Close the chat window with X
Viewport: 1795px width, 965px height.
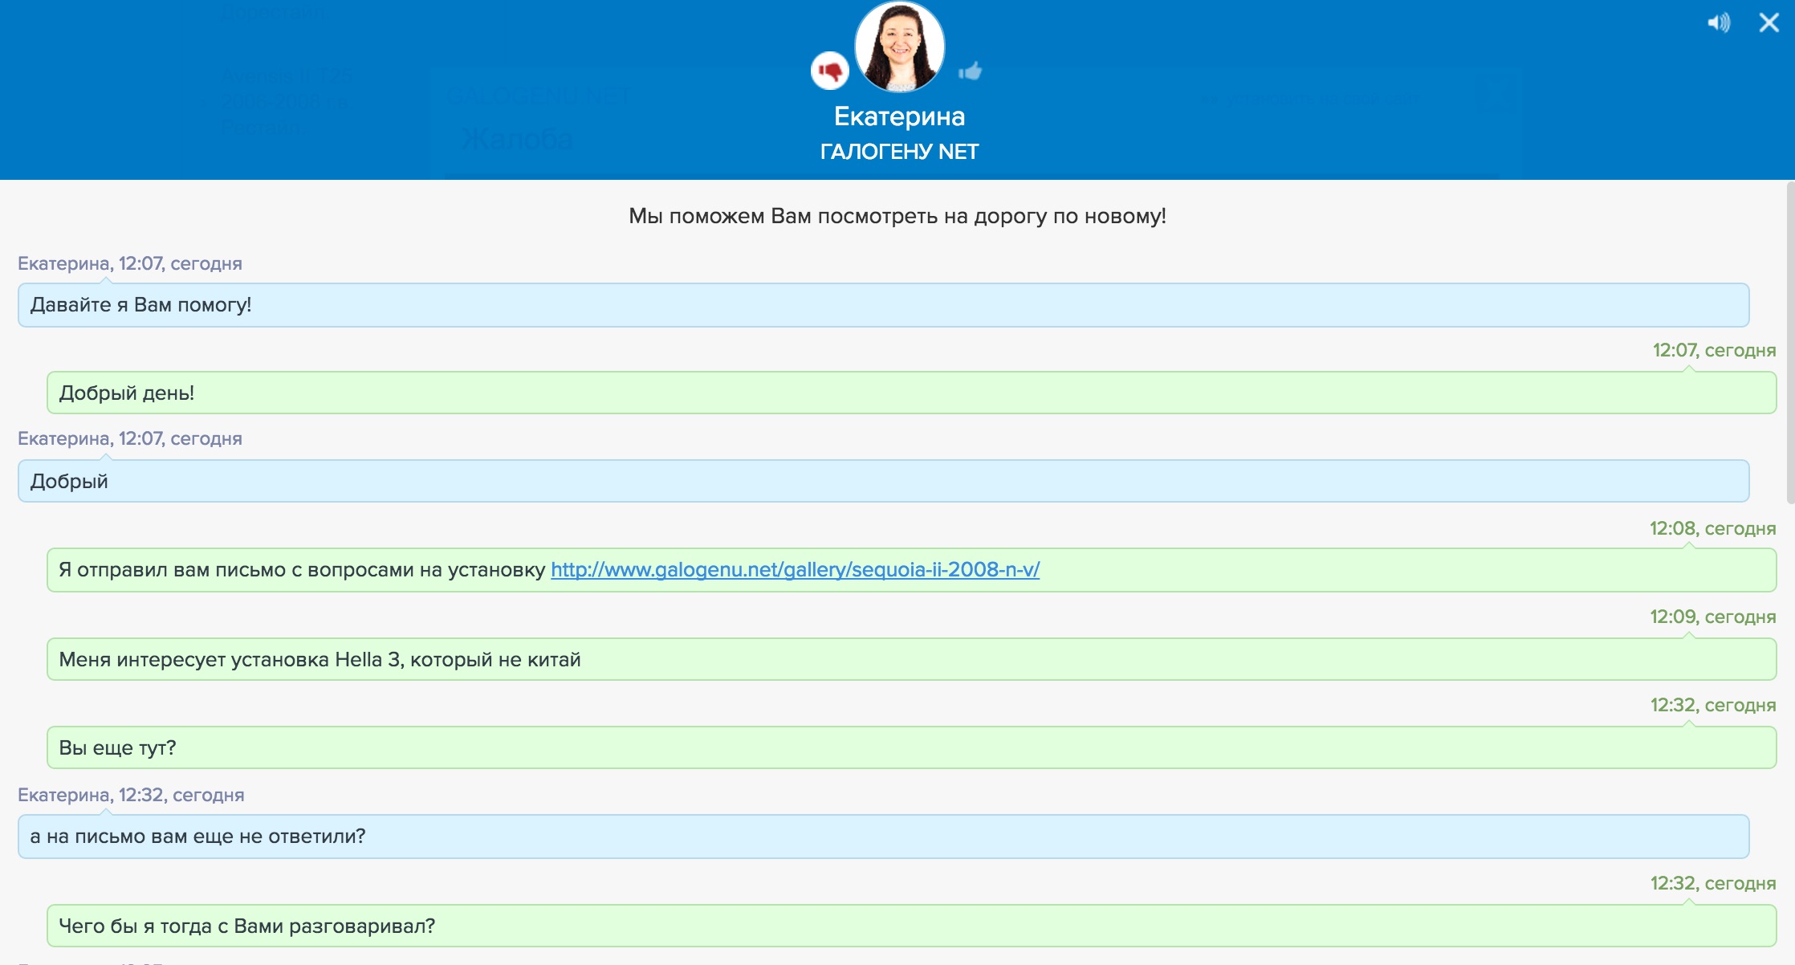(1769, 22)
